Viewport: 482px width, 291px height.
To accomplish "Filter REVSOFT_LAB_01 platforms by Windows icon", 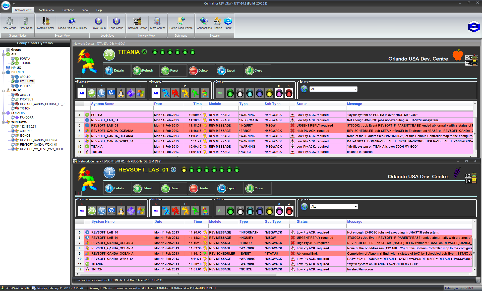I will point(141,211).
